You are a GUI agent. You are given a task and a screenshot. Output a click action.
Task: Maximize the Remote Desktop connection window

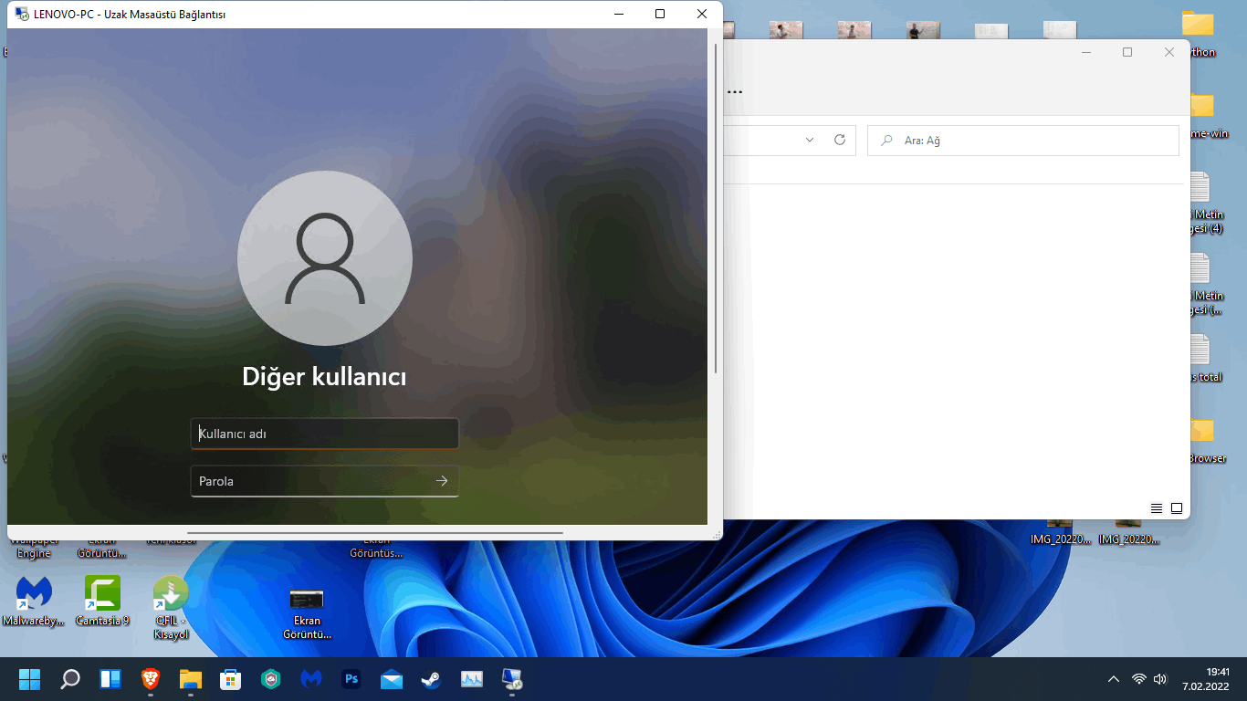point(660,14)
